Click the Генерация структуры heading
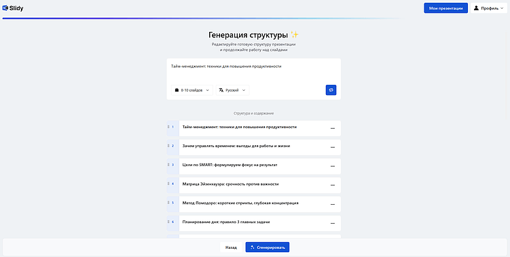This screenshot has width=510, height=257. coord(253,35)
